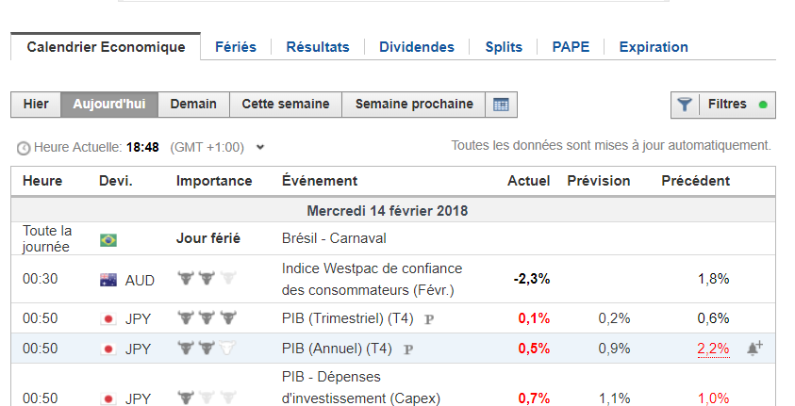Open the calendar date picker icon

click(501, 105)
